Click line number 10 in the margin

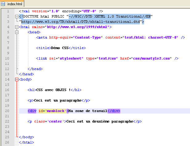[7, 58]
